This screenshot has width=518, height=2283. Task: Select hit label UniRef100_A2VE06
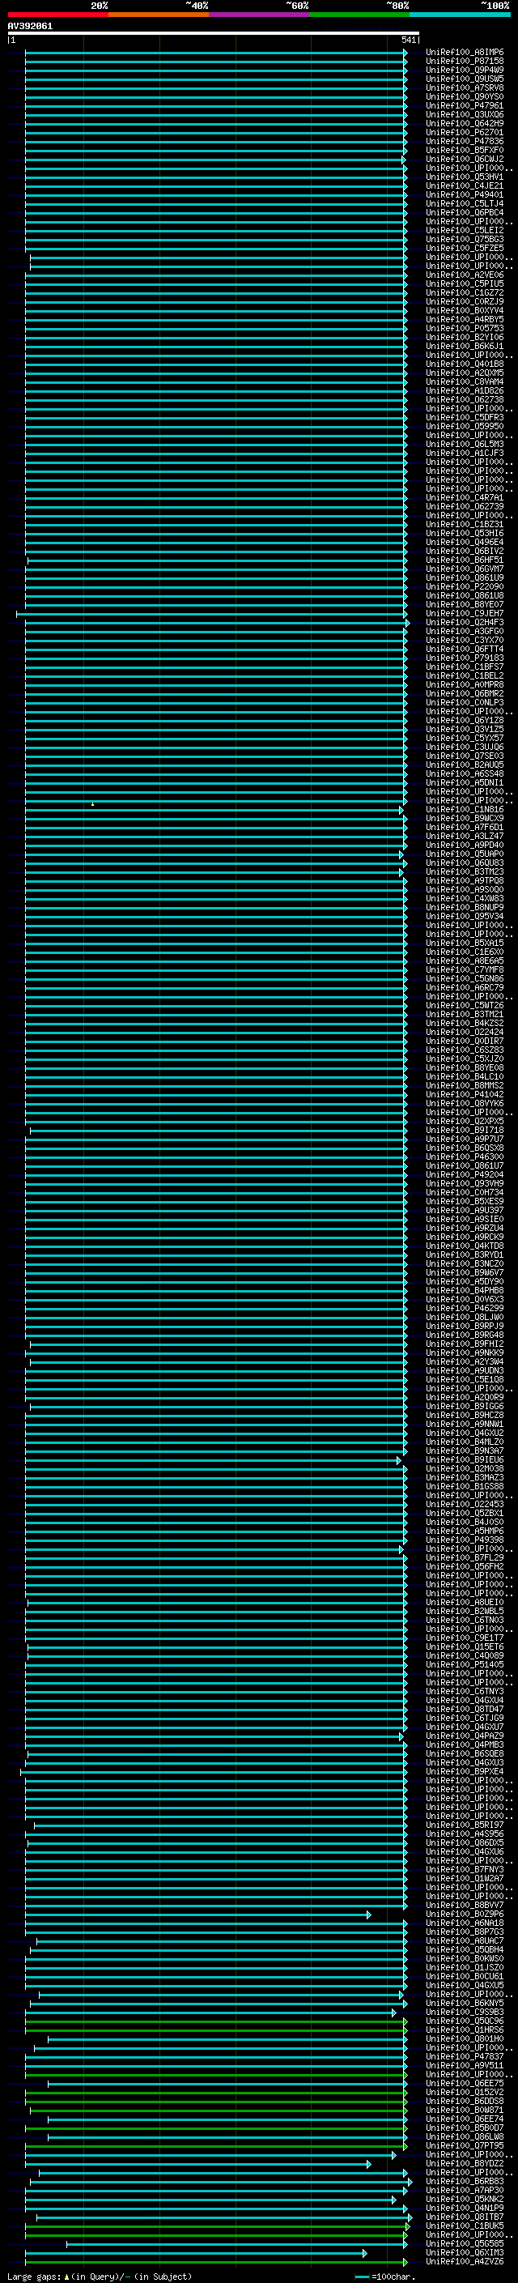pos(465,275)
